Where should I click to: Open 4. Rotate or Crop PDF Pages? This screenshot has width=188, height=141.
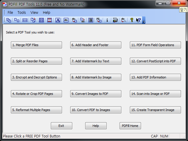point(36,94)
